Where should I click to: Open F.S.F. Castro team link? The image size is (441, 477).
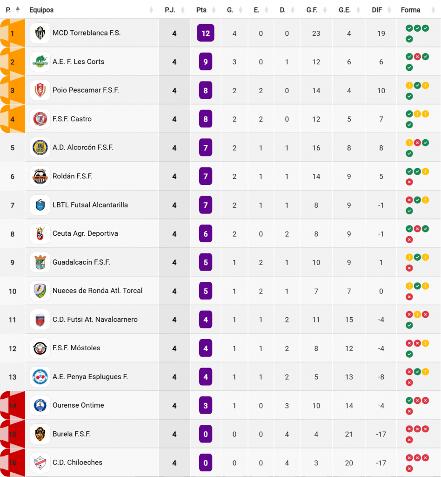[72, 119]
